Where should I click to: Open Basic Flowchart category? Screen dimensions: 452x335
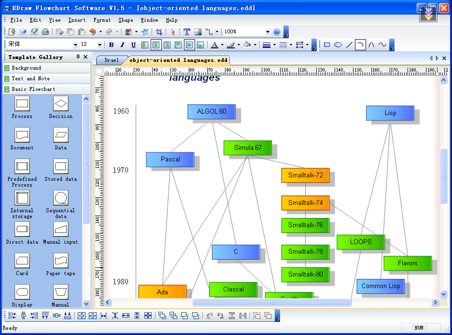[47, 89]
